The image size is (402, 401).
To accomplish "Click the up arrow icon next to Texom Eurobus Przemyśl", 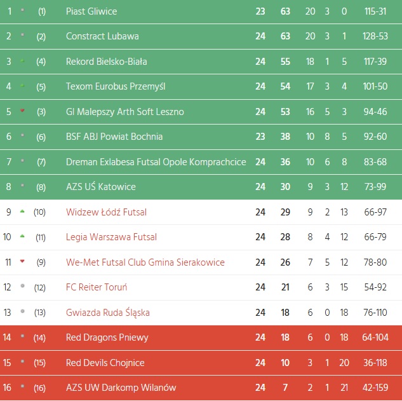I will point(23,85).
